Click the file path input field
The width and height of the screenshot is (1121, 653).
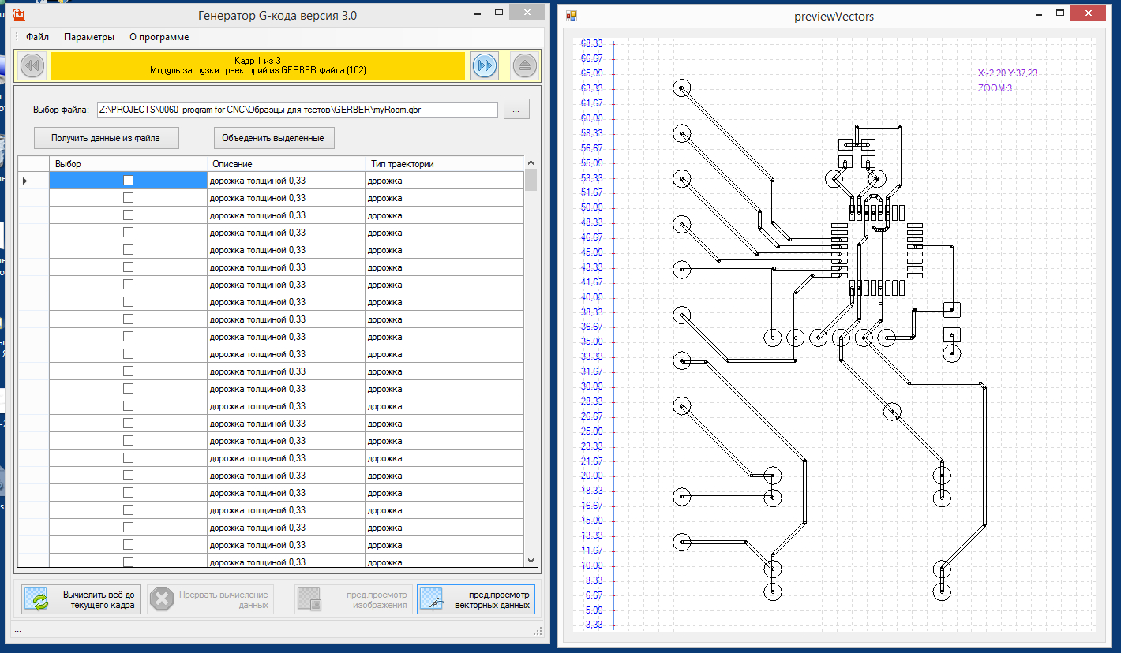click(297, 110)
